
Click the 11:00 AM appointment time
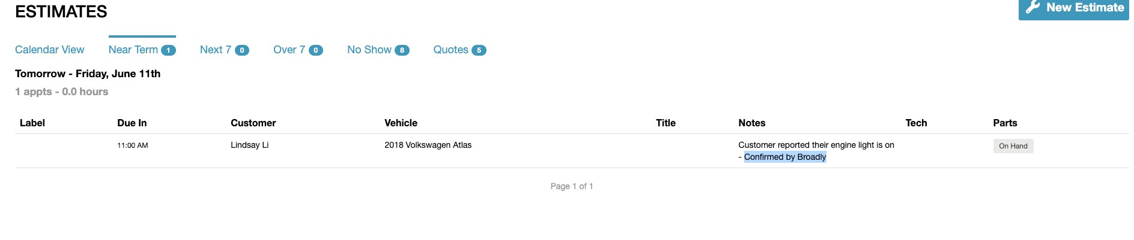coord(133,145)
